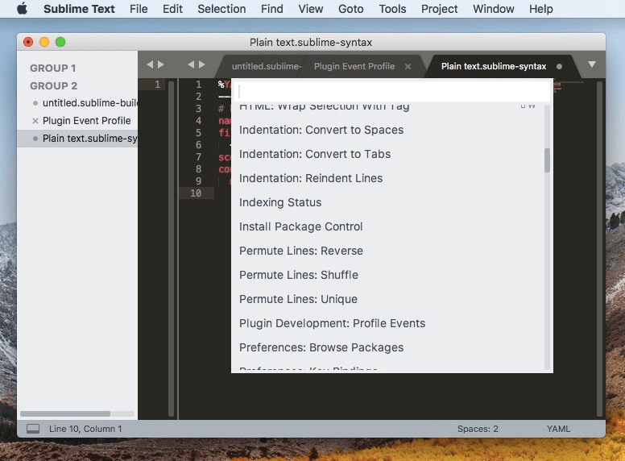Click the first group's left tab arrow

coord(149,64)
